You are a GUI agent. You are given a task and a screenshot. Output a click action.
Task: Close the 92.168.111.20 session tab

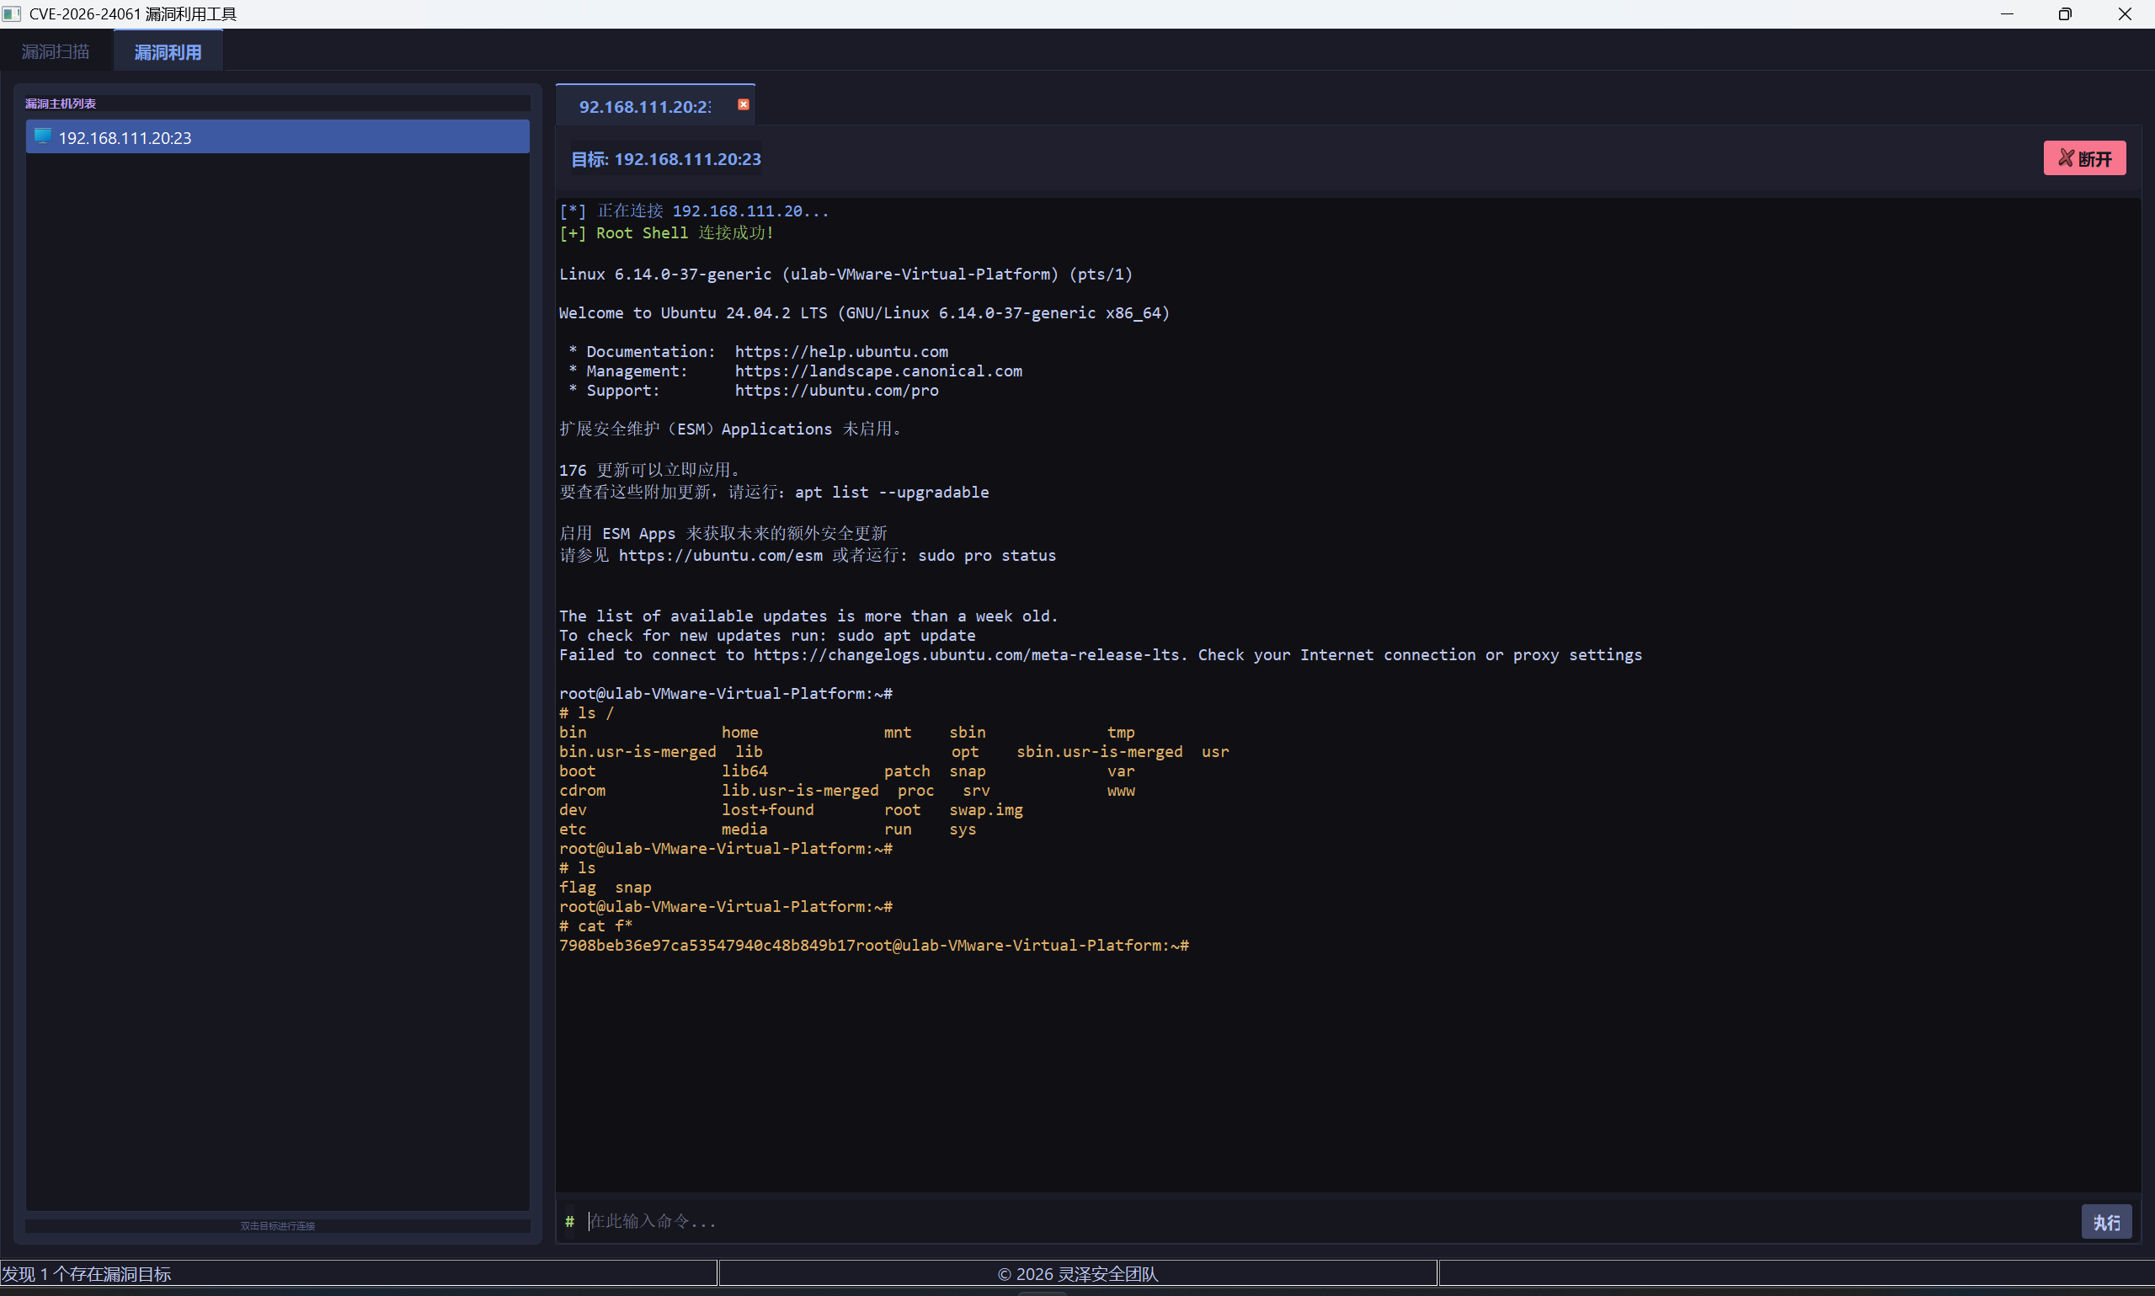coord(743,104)
